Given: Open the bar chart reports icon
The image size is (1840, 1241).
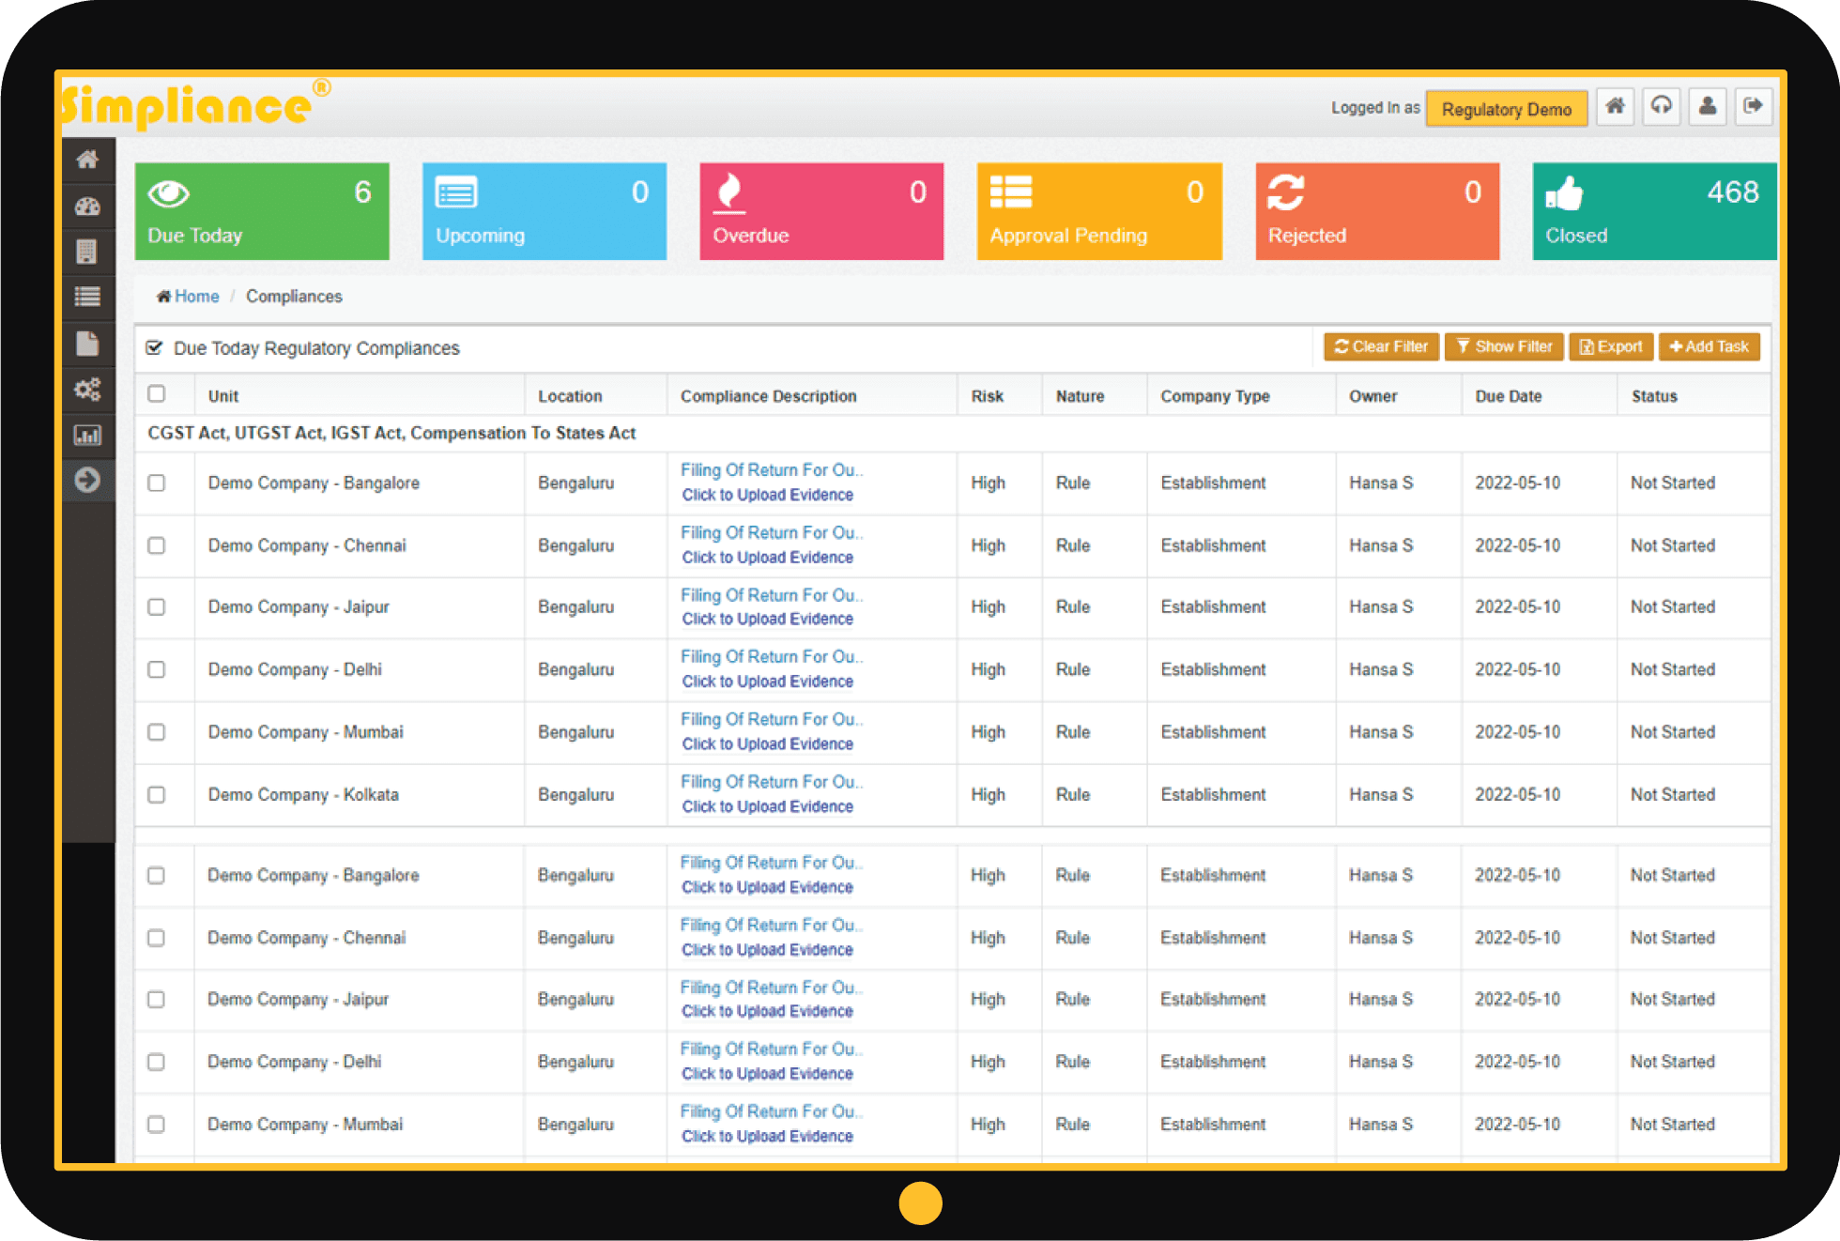Looking at the screenshot, I should point(87,435).
